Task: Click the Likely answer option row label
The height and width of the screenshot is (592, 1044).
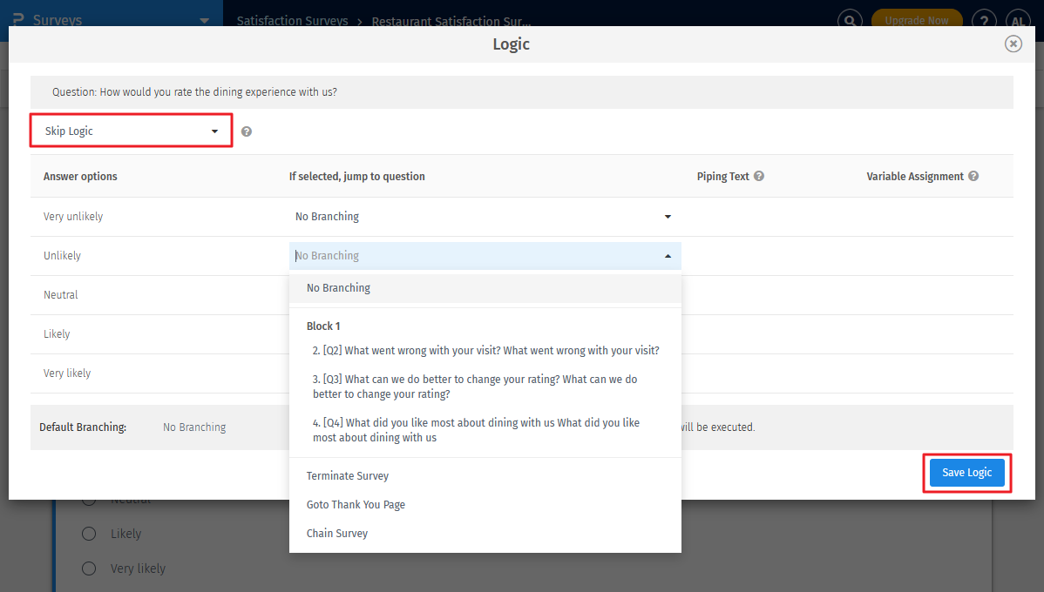Action: tap(57, 334)
